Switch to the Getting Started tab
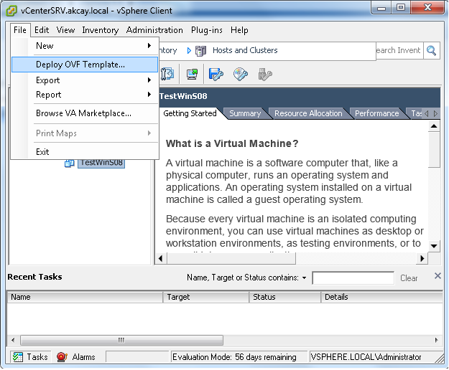449x370 pixels. [x=190, y=113]
